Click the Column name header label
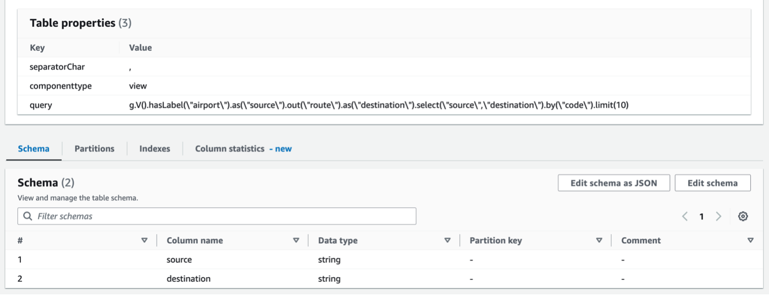Viewport: 769px width, 296px height. [x=195, y=241]
